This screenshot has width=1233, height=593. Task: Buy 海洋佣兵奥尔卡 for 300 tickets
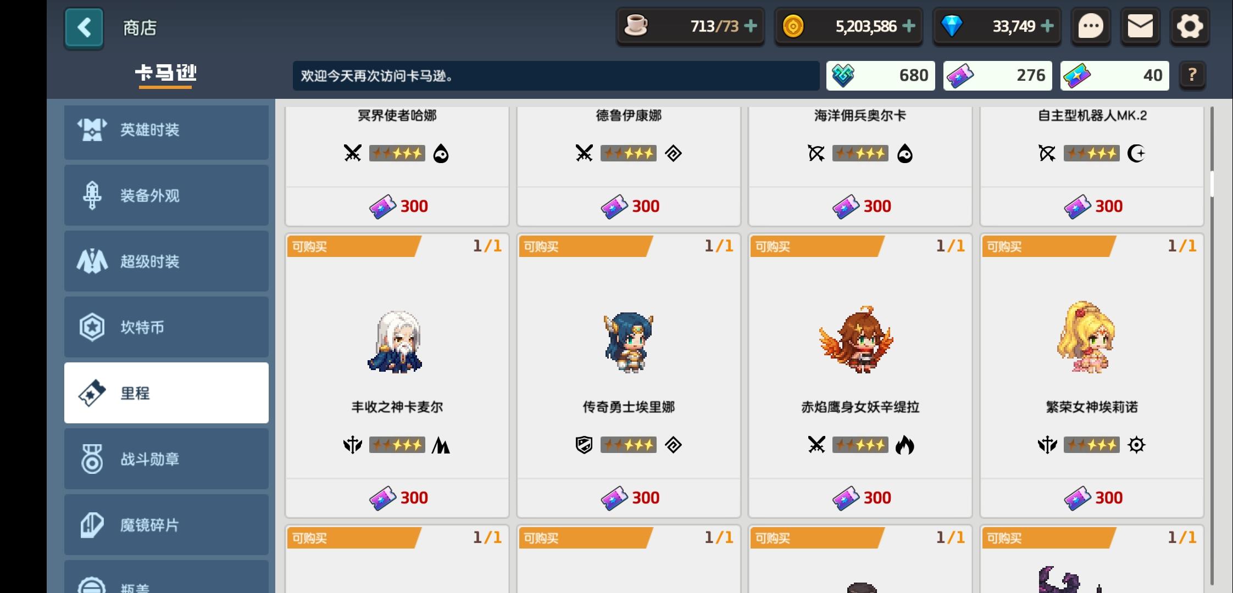[860, 206]
